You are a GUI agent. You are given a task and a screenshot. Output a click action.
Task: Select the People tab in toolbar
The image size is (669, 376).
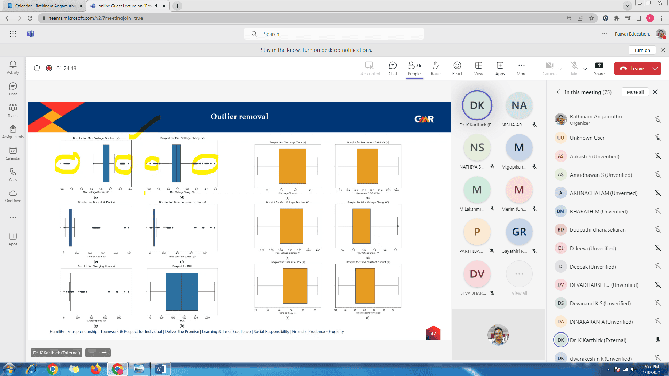click(x=414, y=68)
